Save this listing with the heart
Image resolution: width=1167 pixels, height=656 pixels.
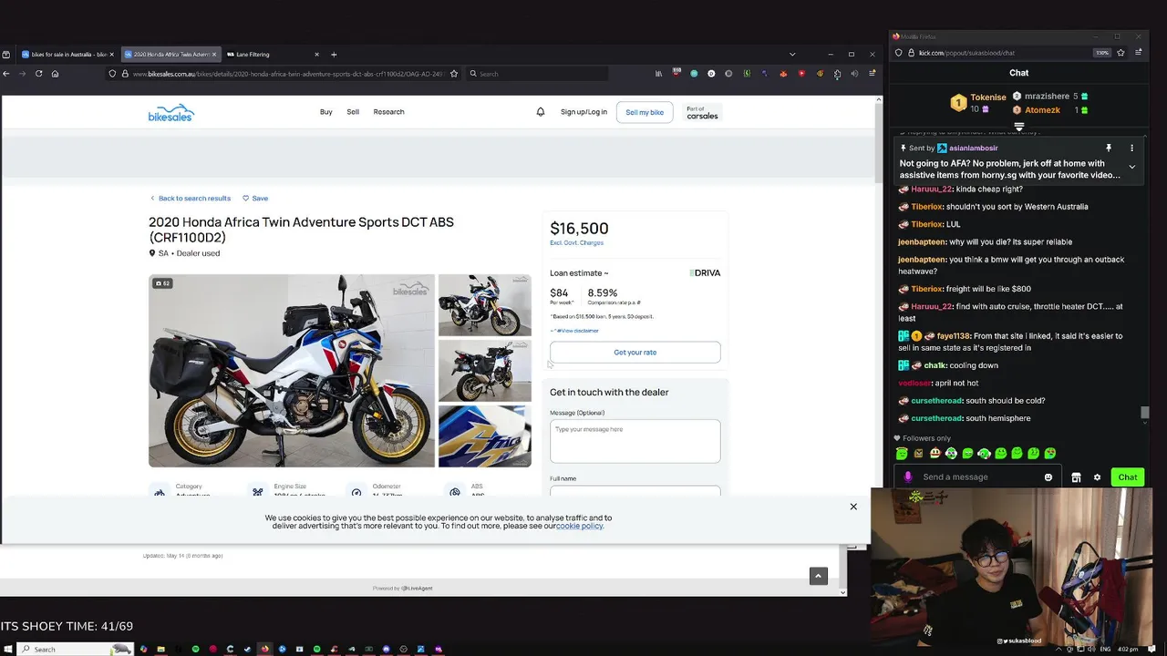pos(255,198)
